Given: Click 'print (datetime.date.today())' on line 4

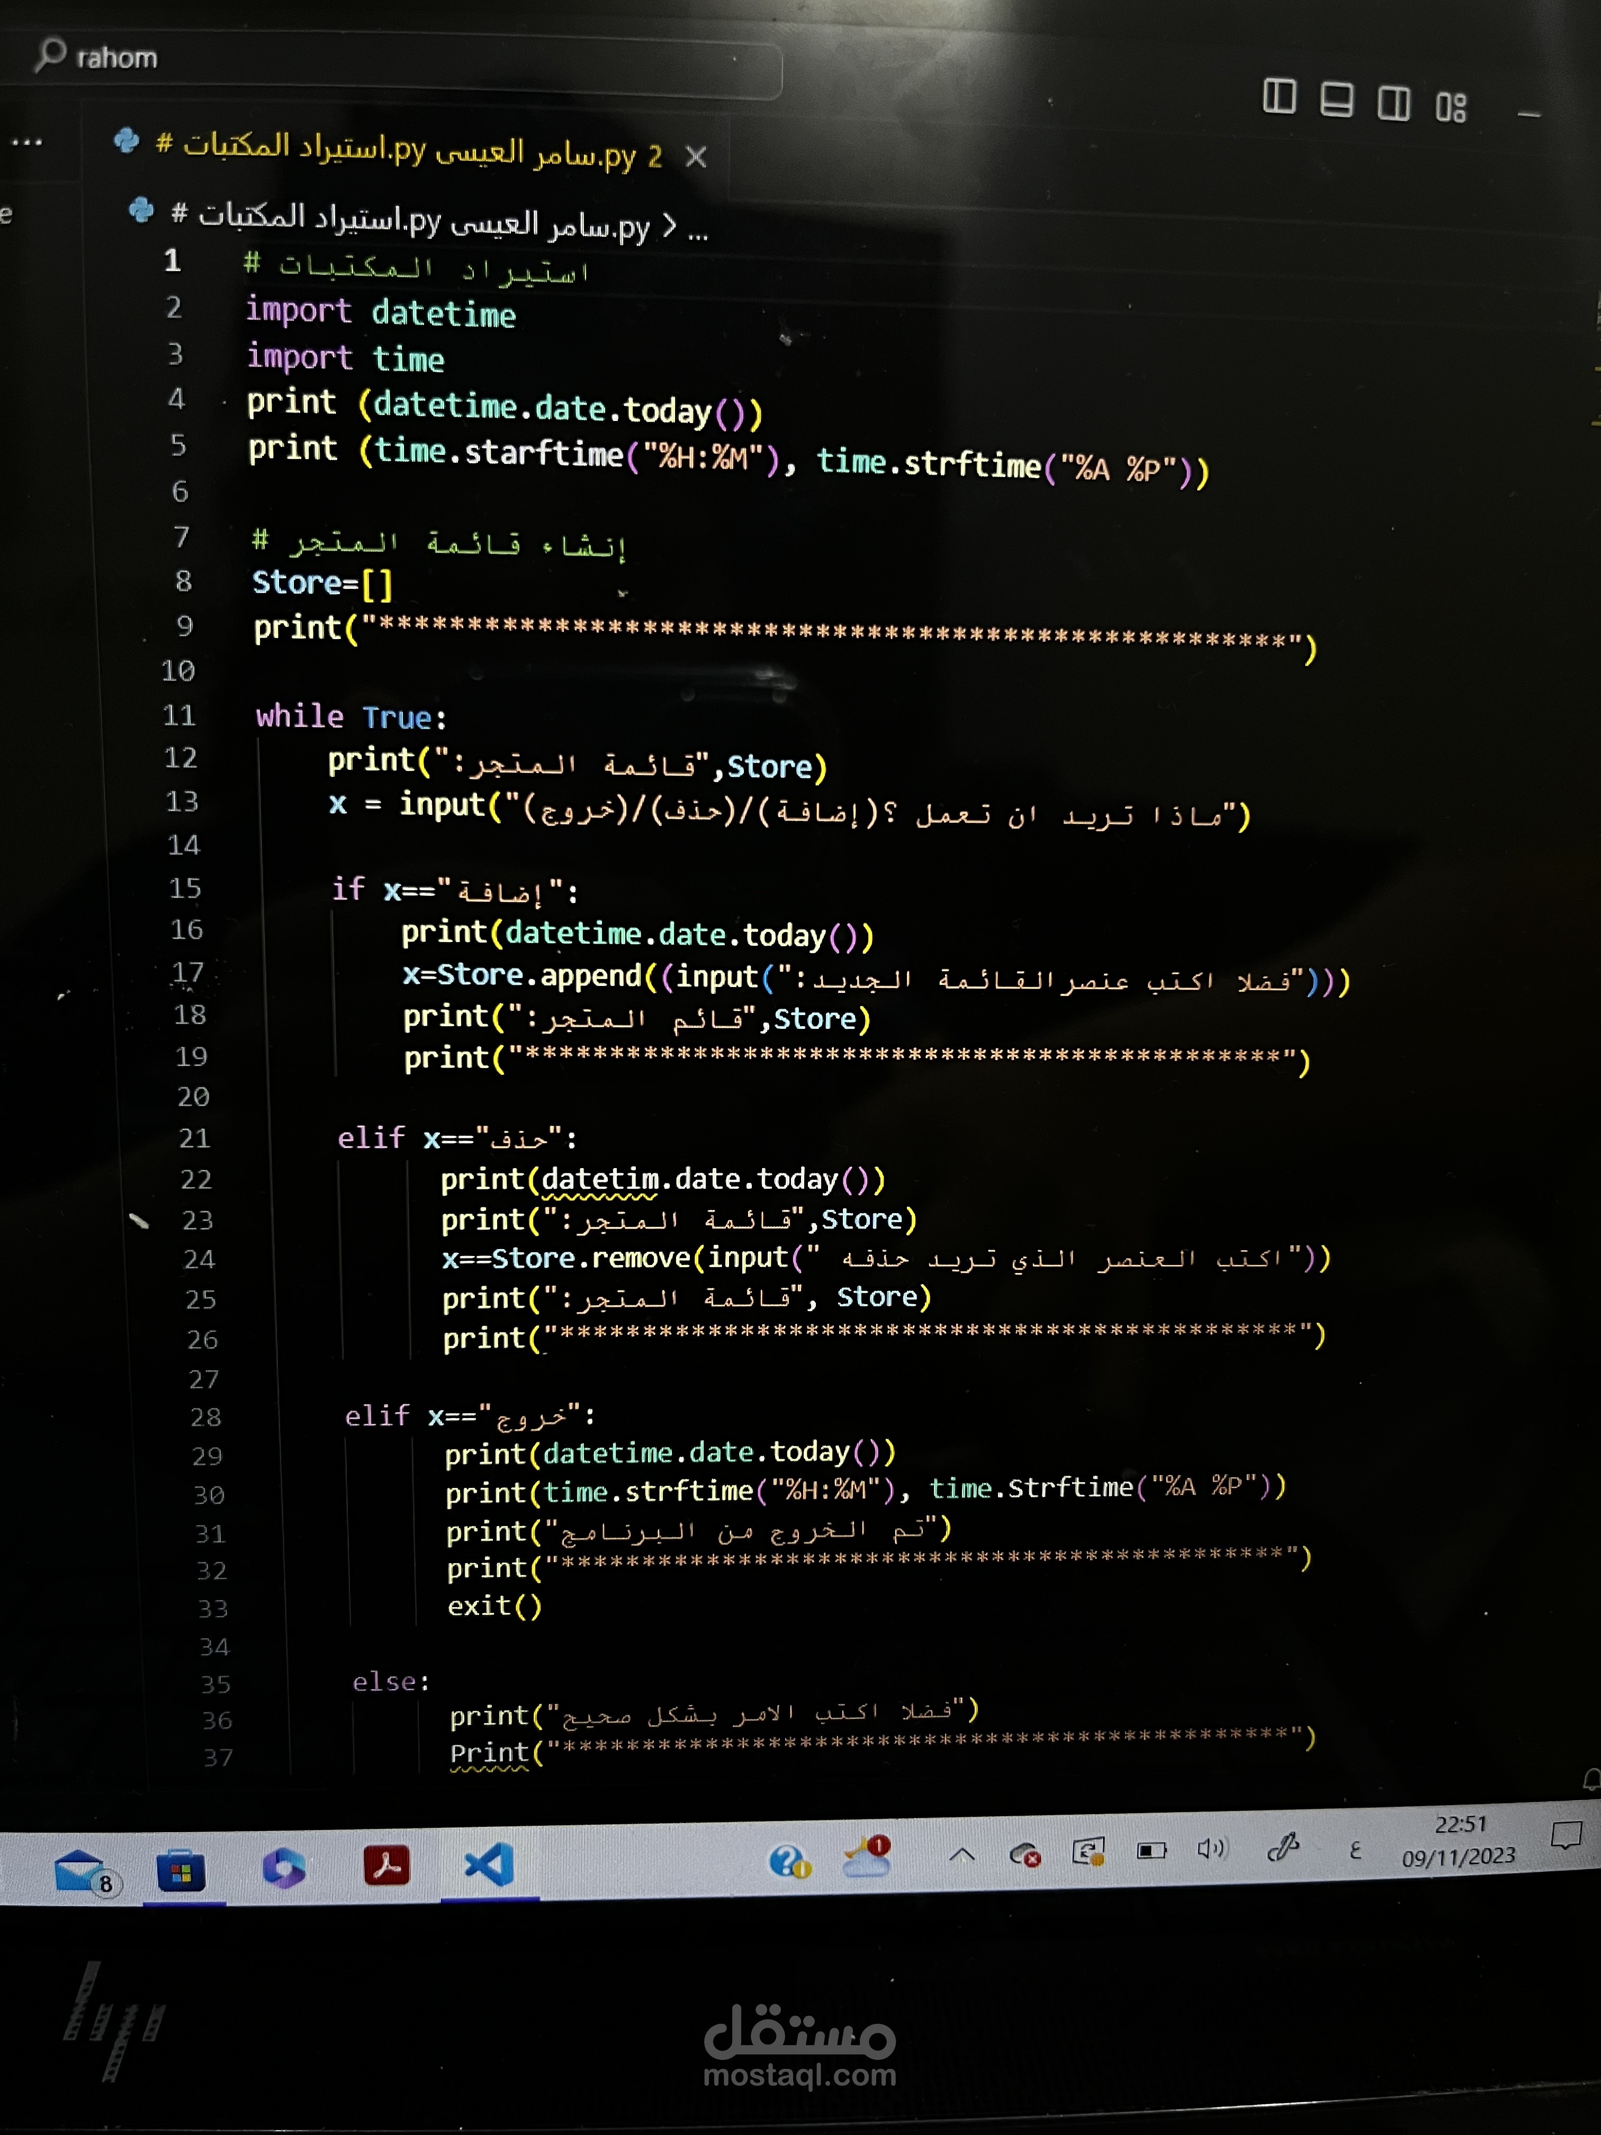Looking at the screenshot, I should pos(505,406).
